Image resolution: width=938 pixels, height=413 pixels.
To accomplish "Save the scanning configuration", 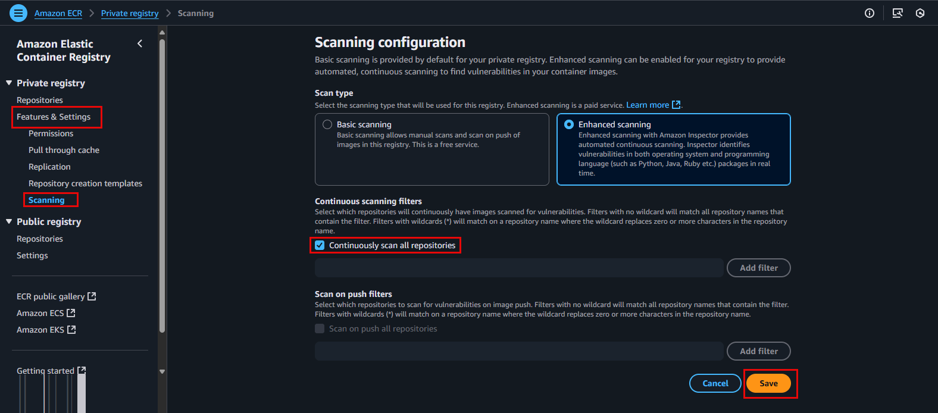I will tap(768, 383).
